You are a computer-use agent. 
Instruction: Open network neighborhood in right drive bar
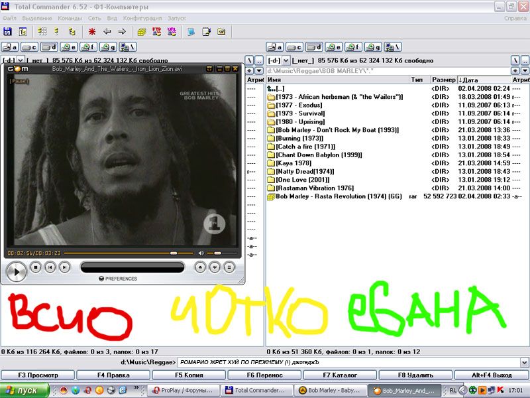tap(393, 47)
